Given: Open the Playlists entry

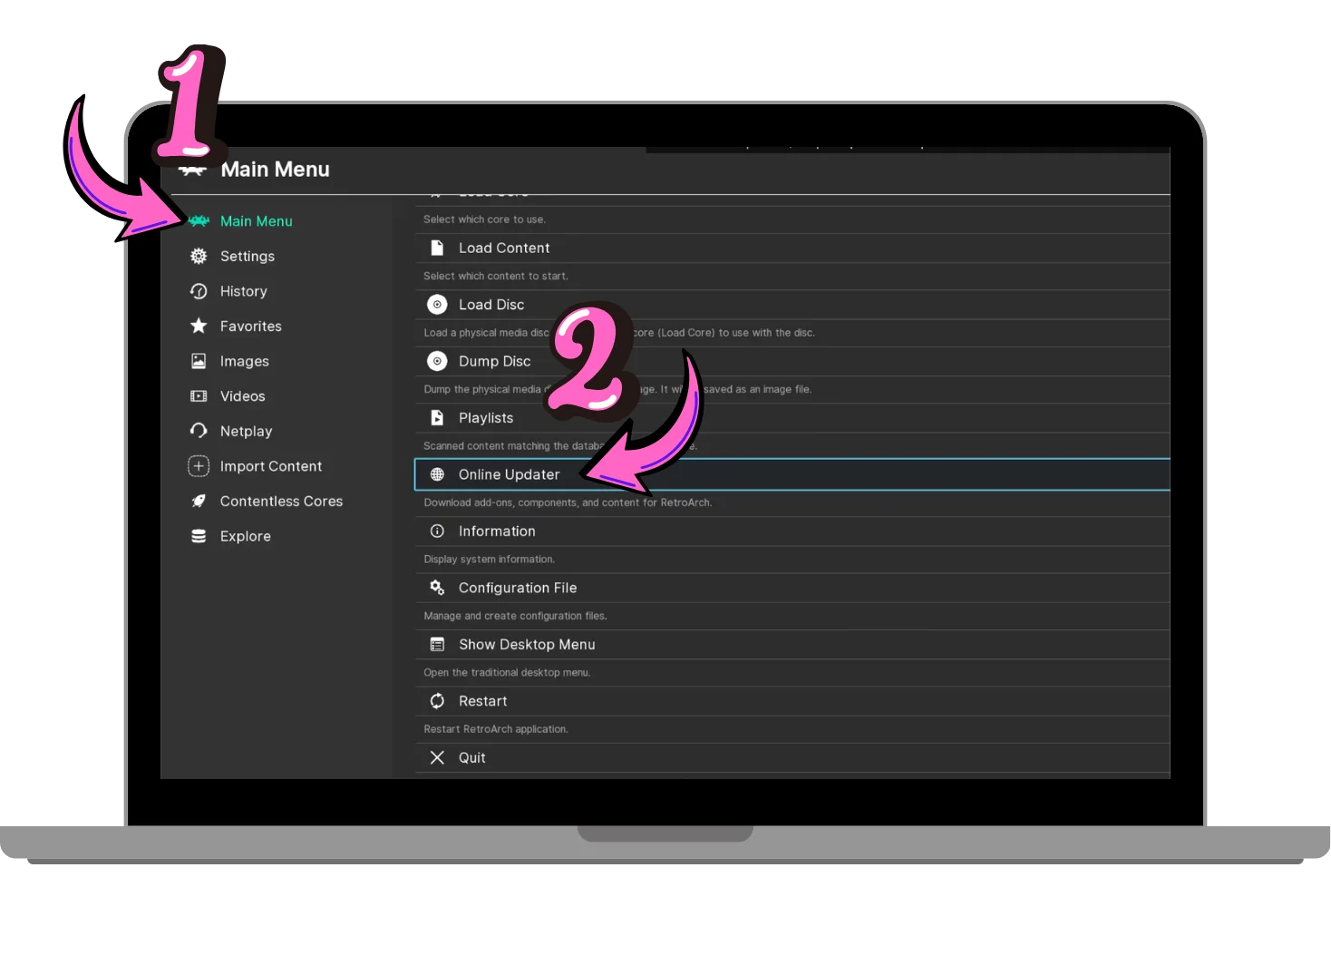Looking at the screenshot, I should (792, 417).
